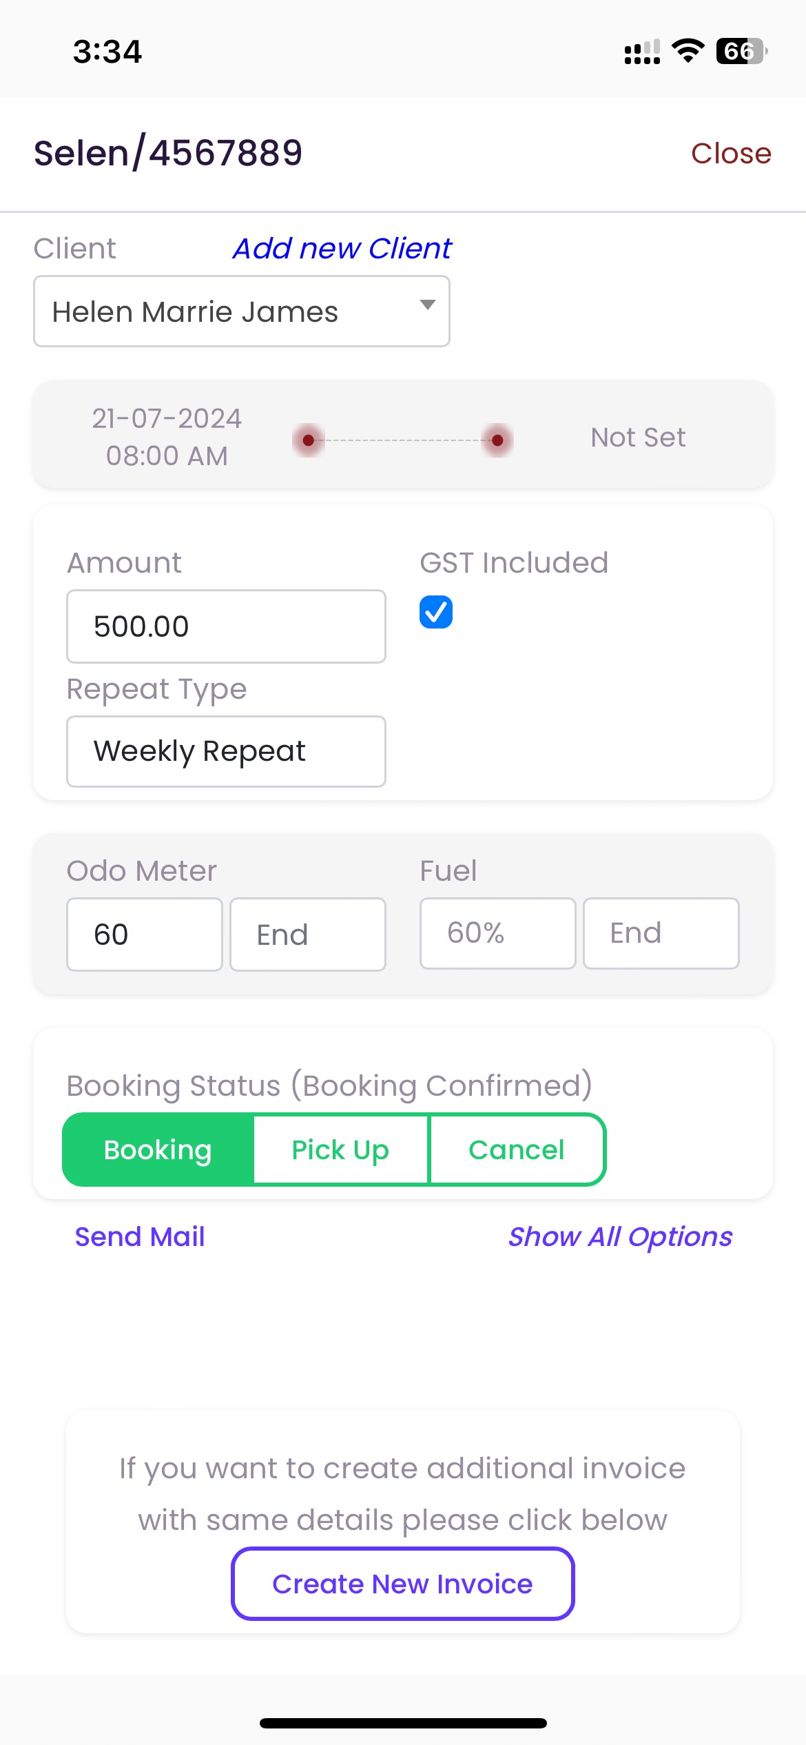Click the end point red dot marker
The height and width of the screenshot is (1745, 806).
(497, 440)
